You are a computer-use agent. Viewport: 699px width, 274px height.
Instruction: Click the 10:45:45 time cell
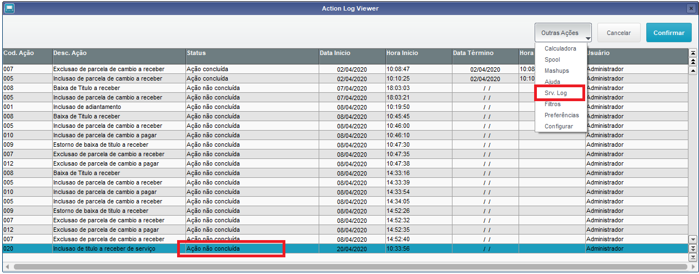pos(419,116)
